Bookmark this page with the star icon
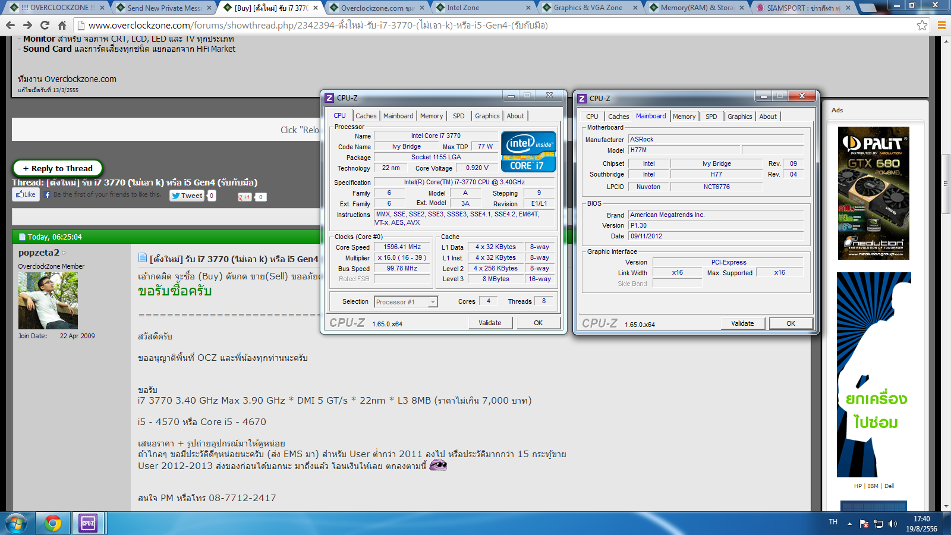This screenshot has width=951, height=535. pos(922,25)
